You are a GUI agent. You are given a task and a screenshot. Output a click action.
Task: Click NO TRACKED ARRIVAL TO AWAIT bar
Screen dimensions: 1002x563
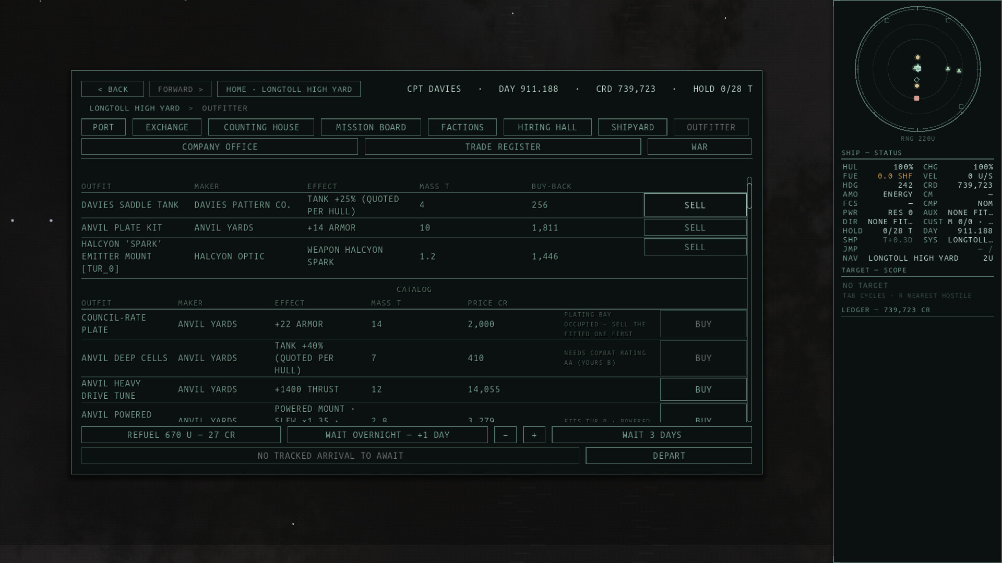330,456
